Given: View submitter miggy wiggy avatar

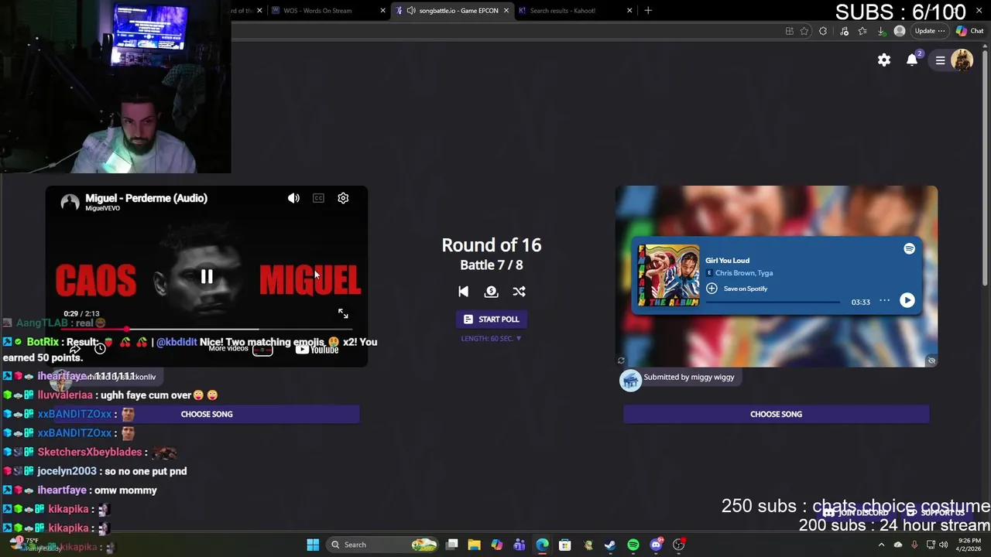Looking at the screenshot, I should (x=630, y=380).
